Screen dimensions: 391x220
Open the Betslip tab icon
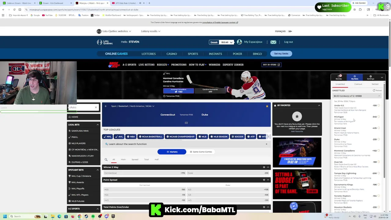[339, 77]
